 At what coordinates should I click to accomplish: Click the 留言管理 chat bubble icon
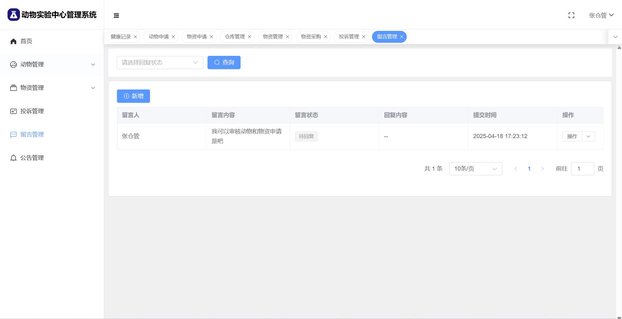tap(13, 134)
